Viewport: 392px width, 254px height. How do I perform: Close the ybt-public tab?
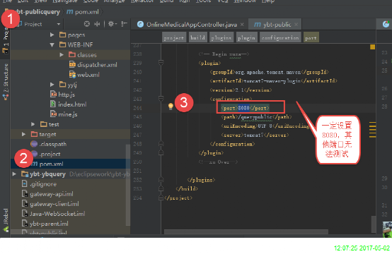click(x=296, y=25)
